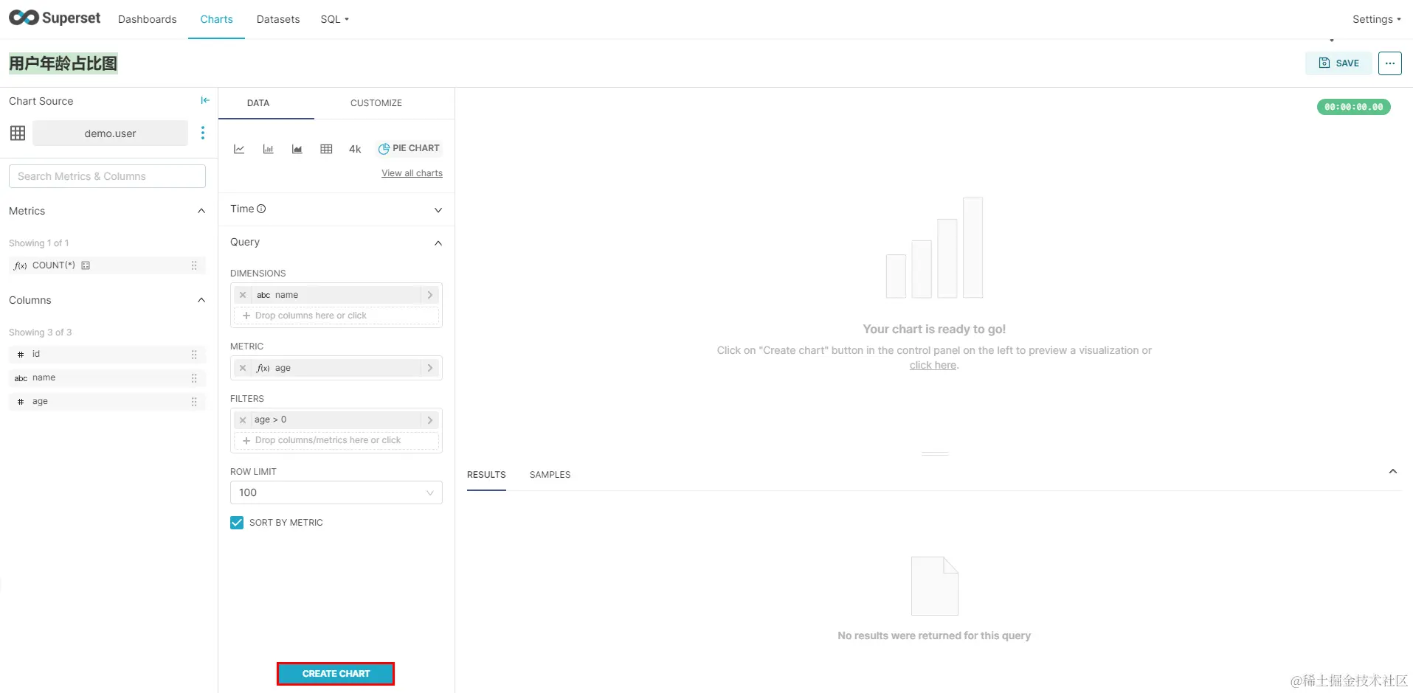The height and width of the screenshot is (693, 1413).
Task: Click the Search Metrics & Columns field
Action: (107, 176)
